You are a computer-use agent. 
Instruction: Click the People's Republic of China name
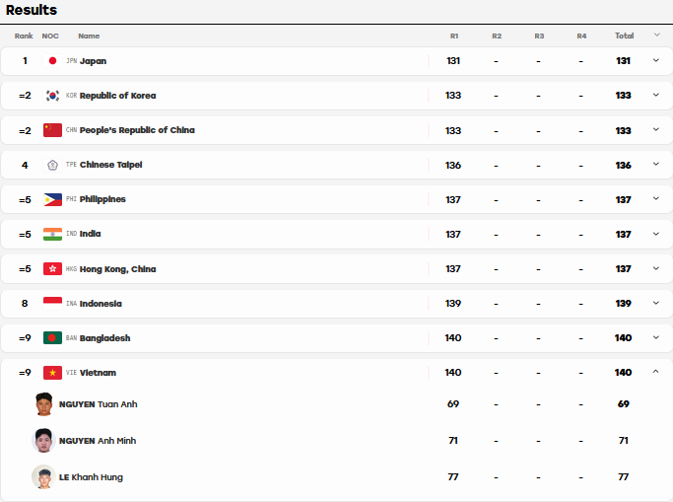coord(137,130)
